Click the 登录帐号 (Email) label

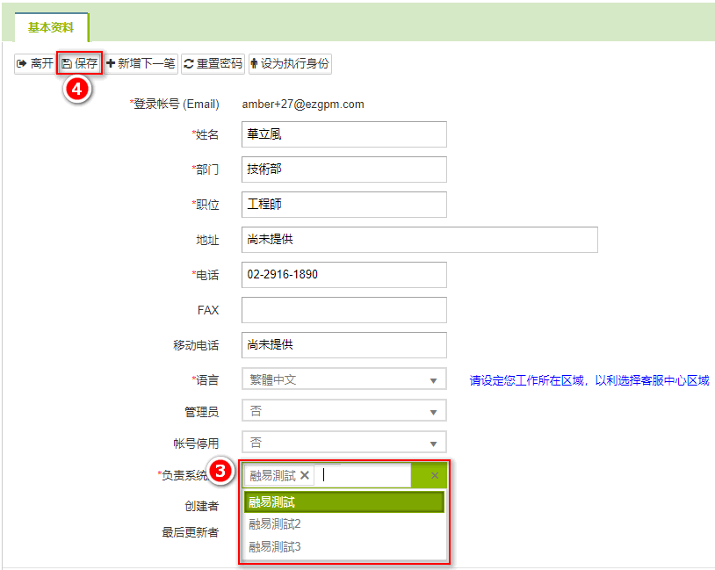(x=175, y=105)
